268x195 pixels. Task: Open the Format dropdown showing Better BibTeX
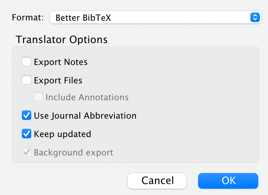[155, 17]
